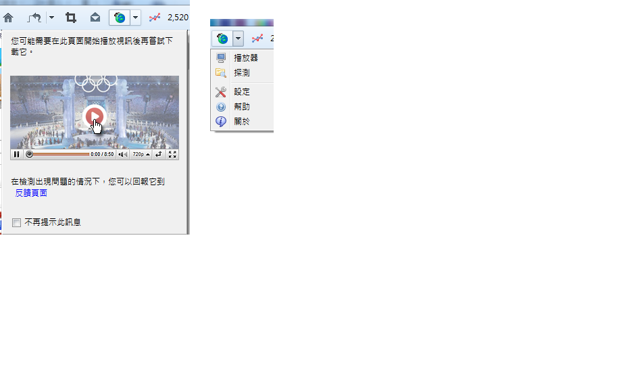Open the 720p quality dropdown

pos(141,154)
